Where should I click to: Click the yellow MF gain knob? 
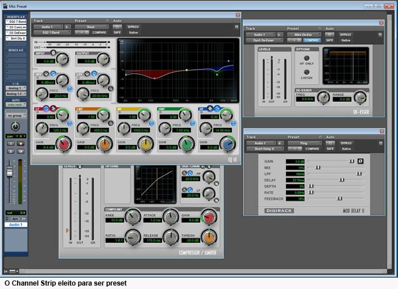(x=146, y=144)
